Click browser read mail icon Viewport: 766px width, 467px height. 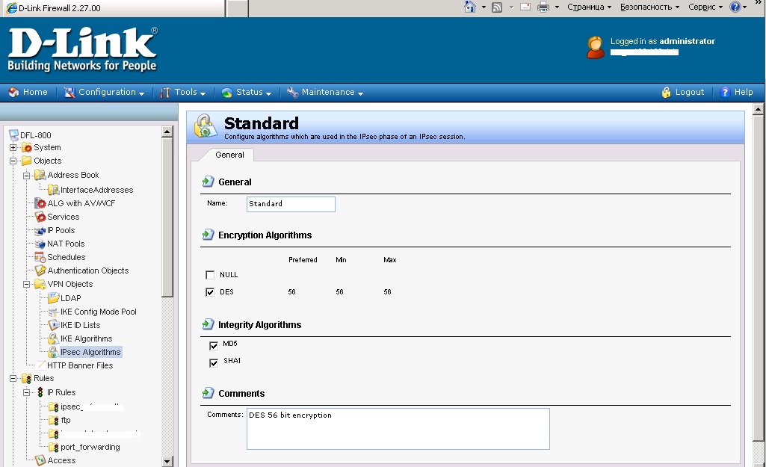click(525, 7)
